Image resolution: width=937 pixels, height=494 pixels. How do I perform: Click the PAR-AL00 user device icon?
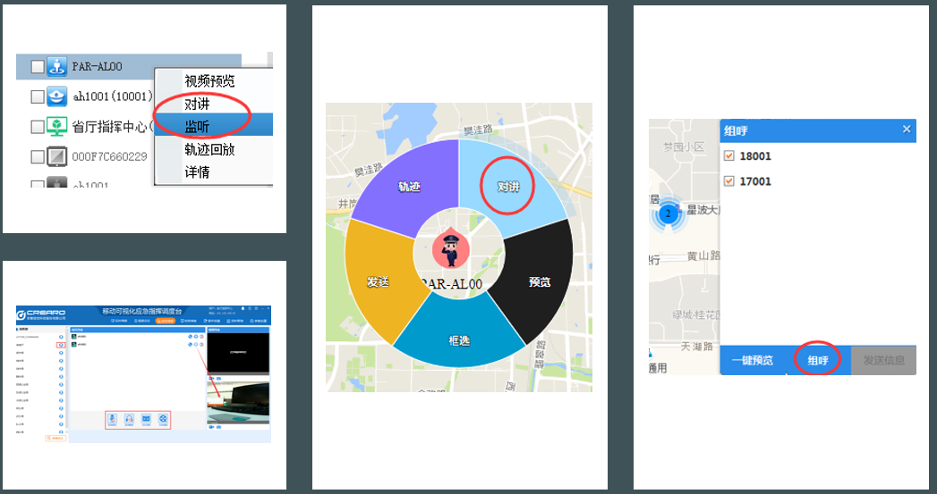click(57, 66)
